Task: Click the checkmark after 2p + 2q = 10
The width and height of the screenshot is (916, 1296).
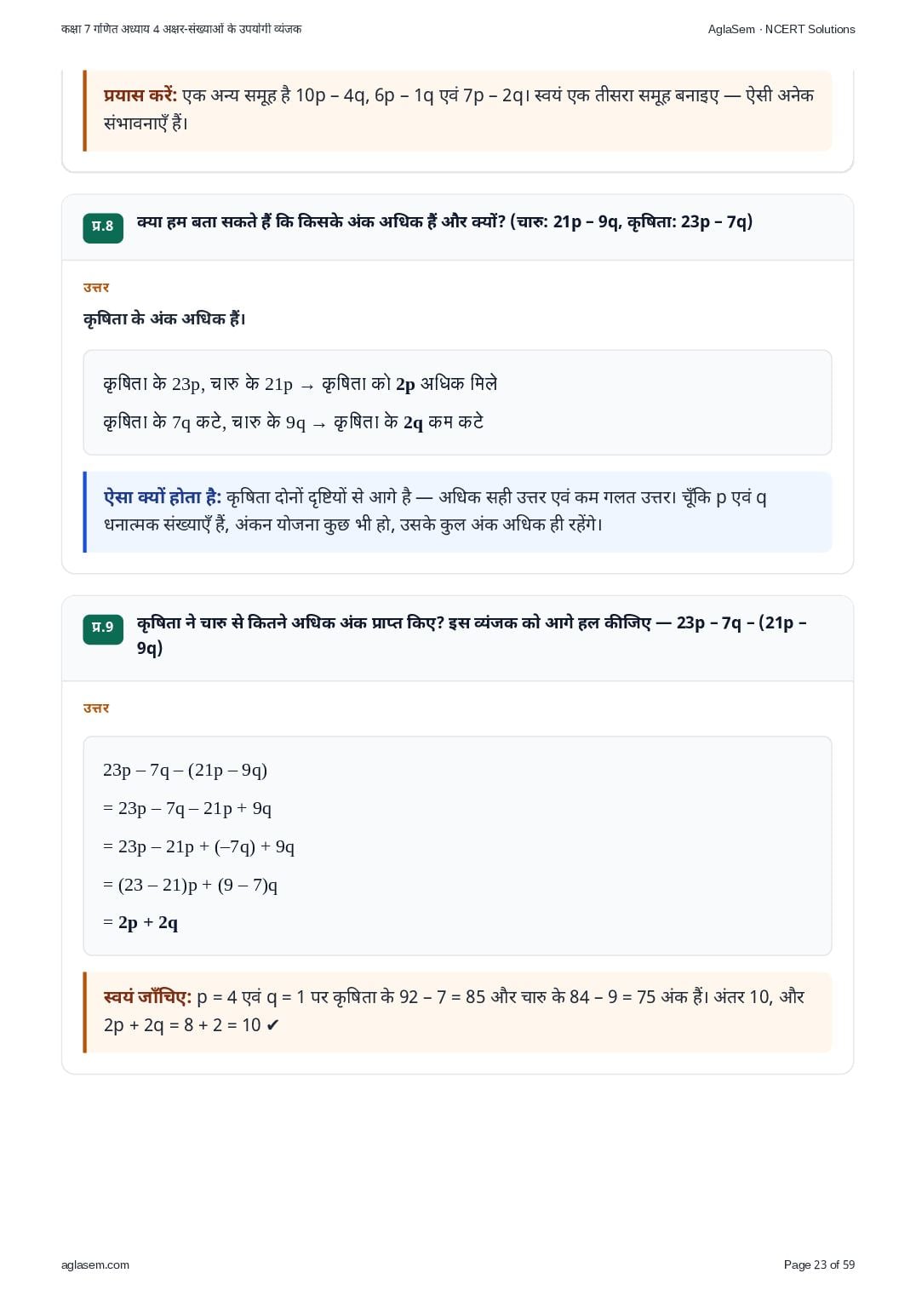Action: pyautogui.click(x=272, y=1025)
